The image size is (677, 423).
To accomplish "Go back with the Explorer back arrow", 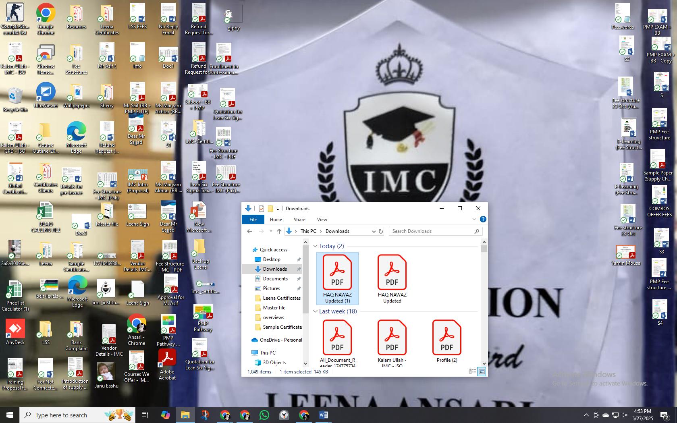I will point(249,231).
